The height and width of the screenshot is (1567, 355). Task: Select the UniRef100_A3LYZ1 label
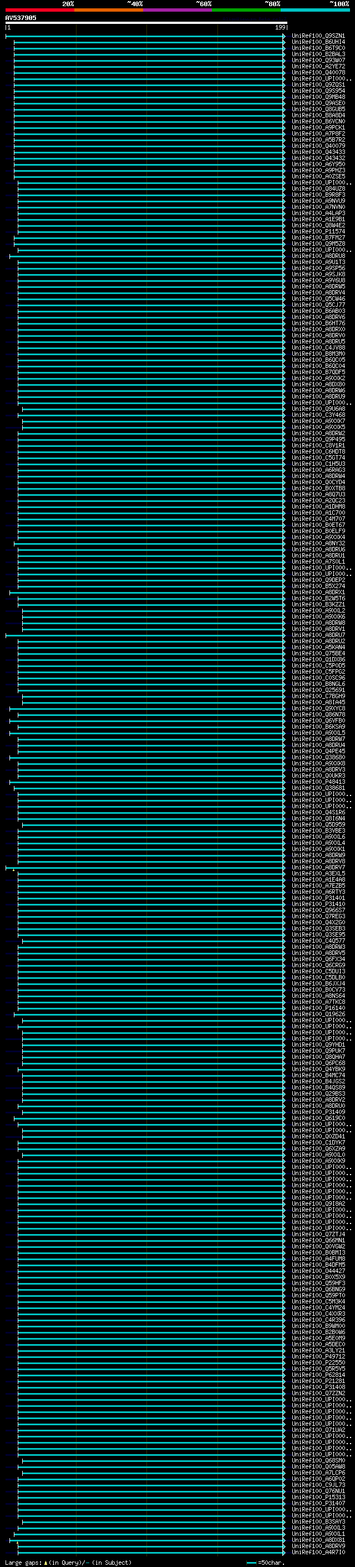pos(318,1350)
